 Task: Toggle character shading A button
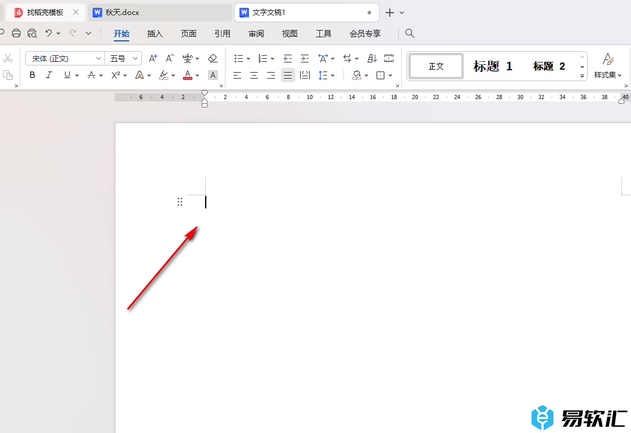(212, 75)
